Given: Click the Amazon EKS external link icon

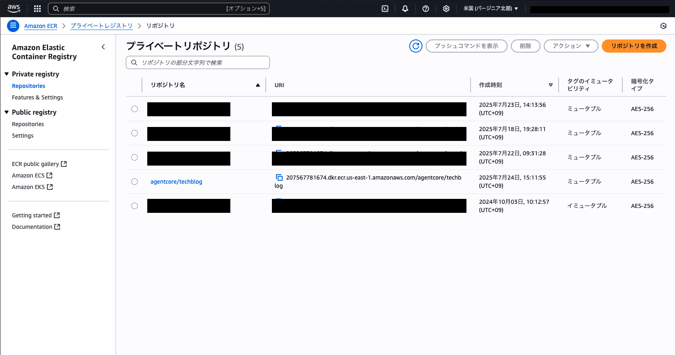Looking at the screenshot, I should [50, 187].
